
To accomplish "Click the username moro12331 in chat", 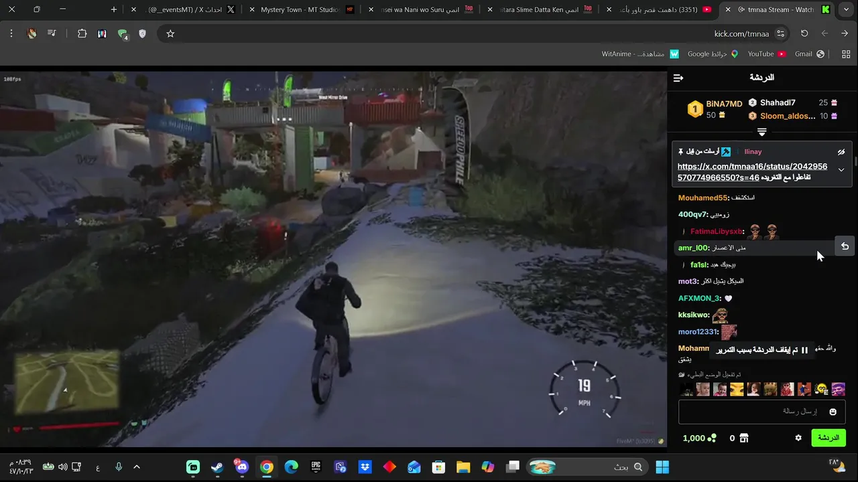I will (697, 332).
